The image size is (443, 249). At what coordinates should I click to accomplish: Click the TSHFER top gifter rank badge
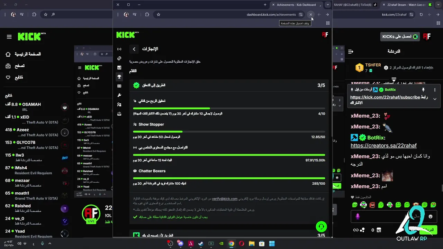360,67
